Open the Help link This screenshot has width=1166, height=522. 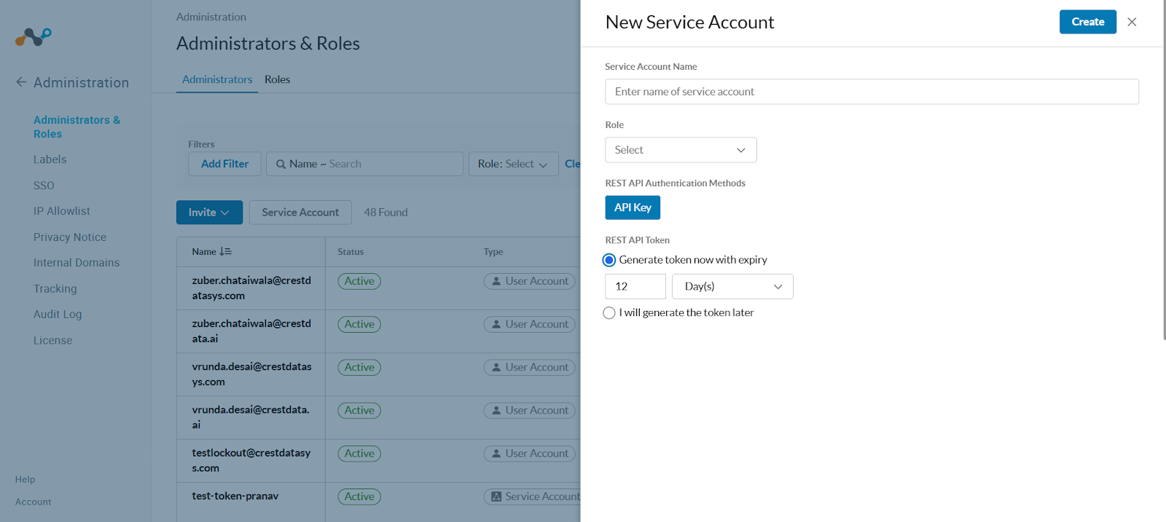click(x=25, y=480)
